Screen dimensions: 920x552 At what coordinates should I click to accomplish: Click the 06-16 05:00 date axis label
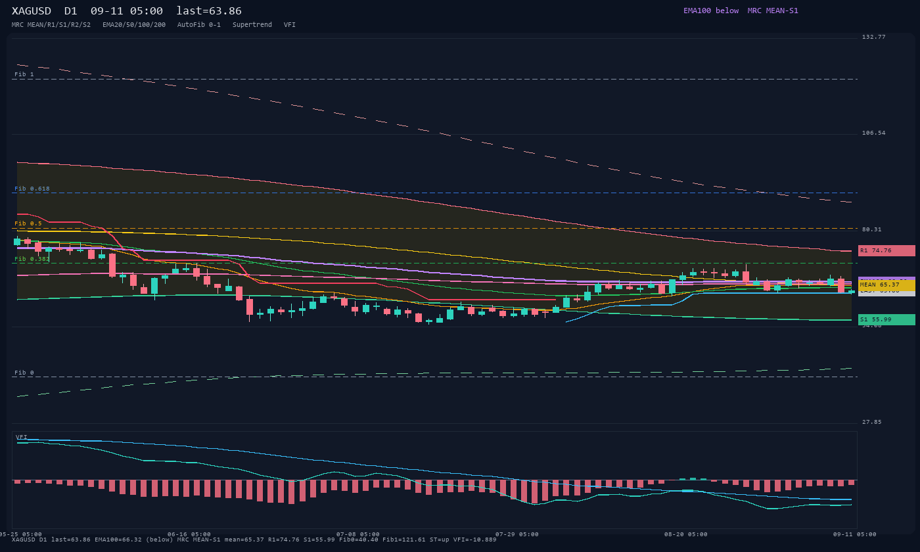click(189, 534)
